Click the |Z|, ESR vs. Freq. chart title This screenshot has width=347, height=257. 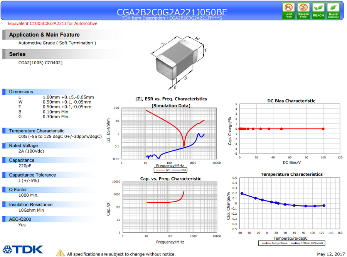click(171, 102)
